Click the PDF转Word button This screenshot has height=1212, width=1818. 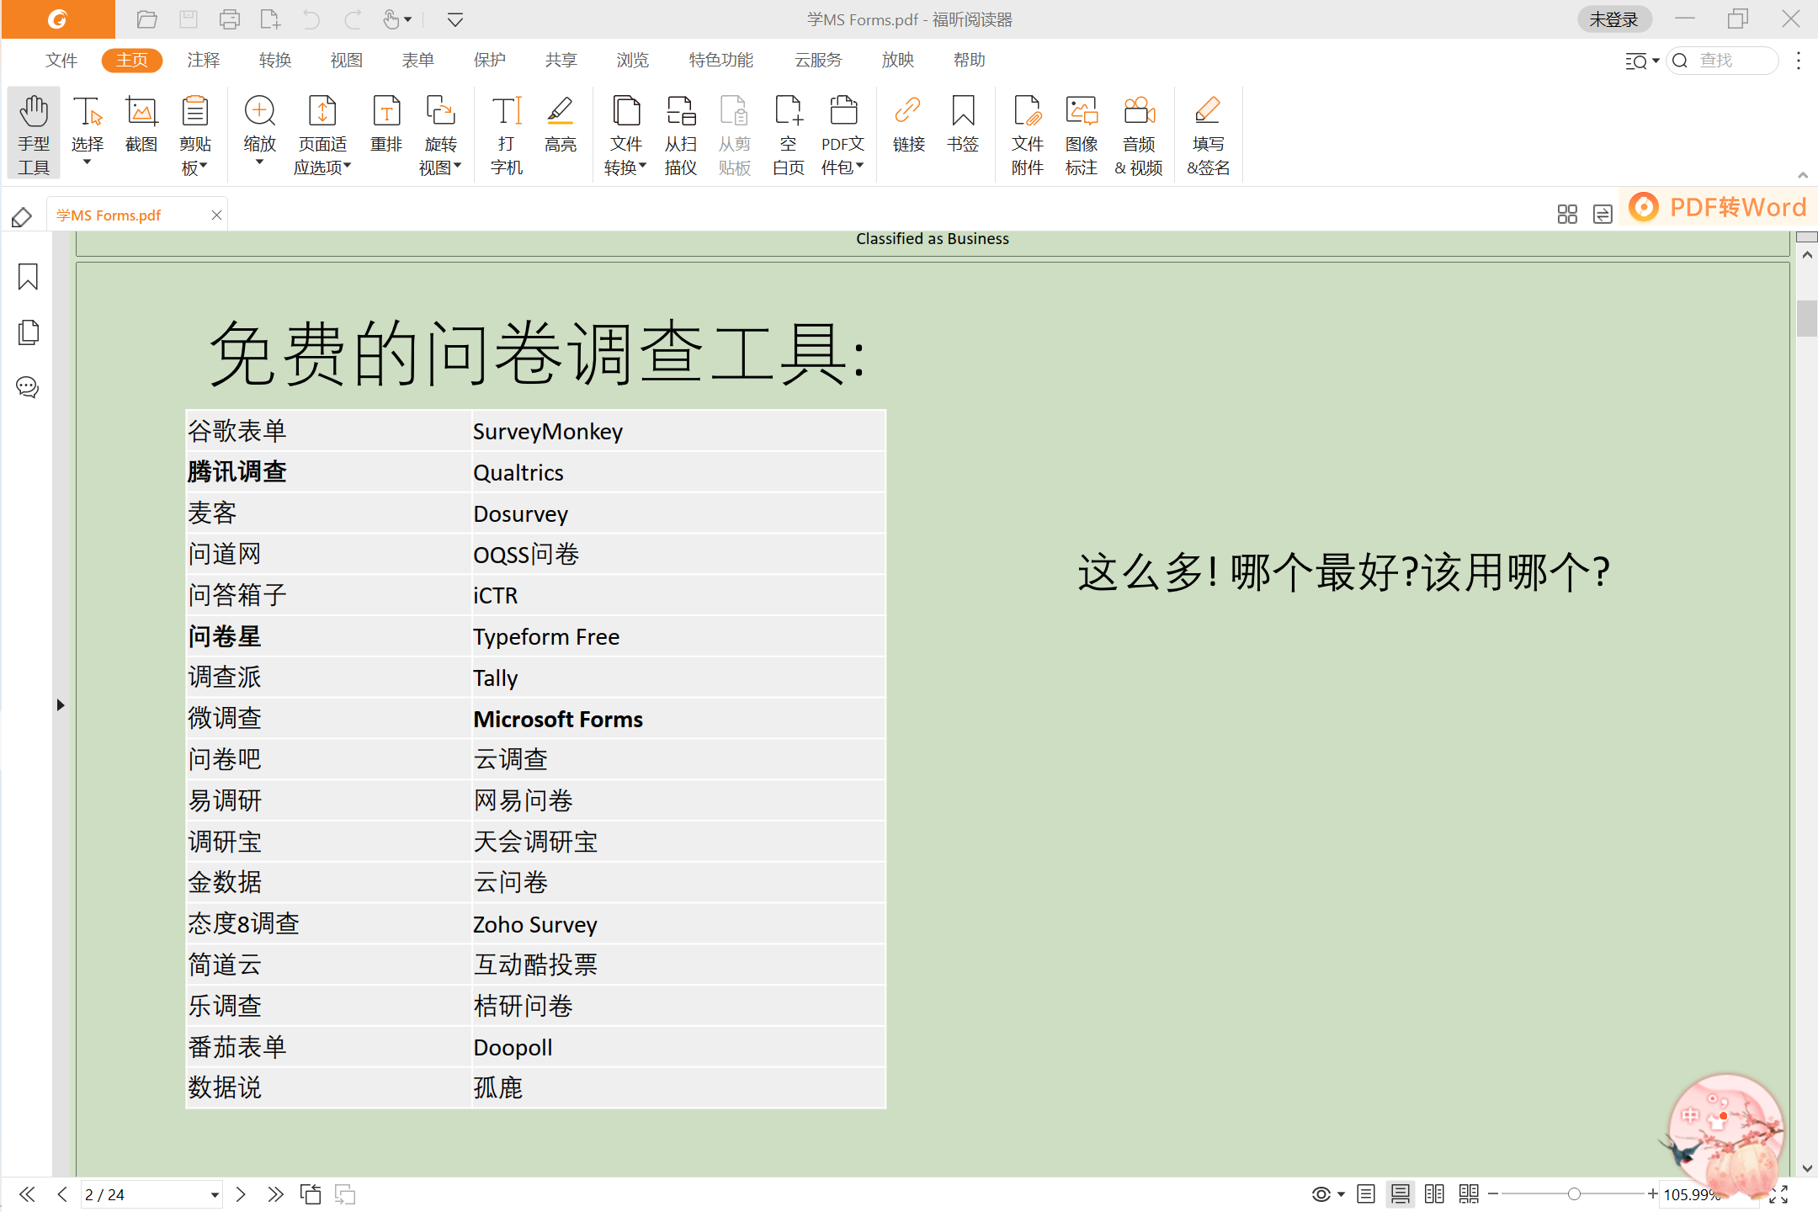[1719, 207]
